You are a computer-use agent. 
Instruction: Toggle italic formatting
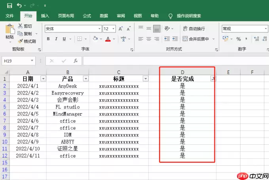[56, 39]
